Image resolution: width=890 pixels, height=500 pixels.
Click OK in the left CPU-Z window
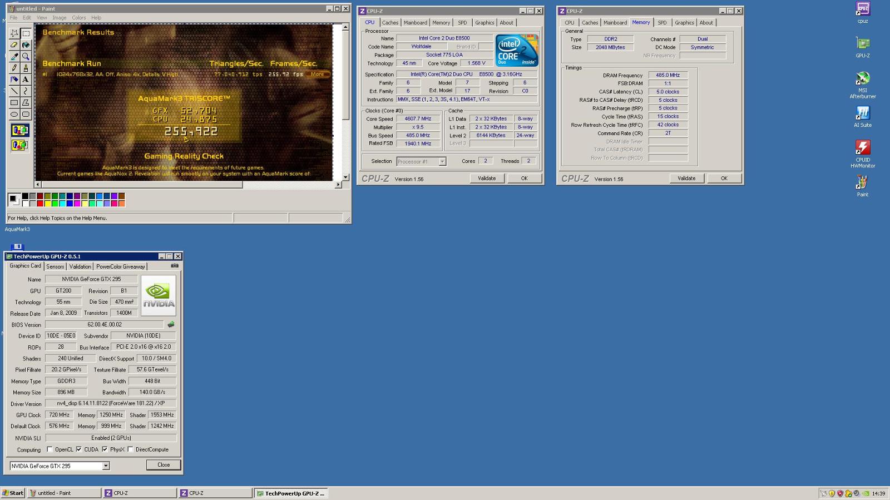pyautogui.click(x=524, y=179)
